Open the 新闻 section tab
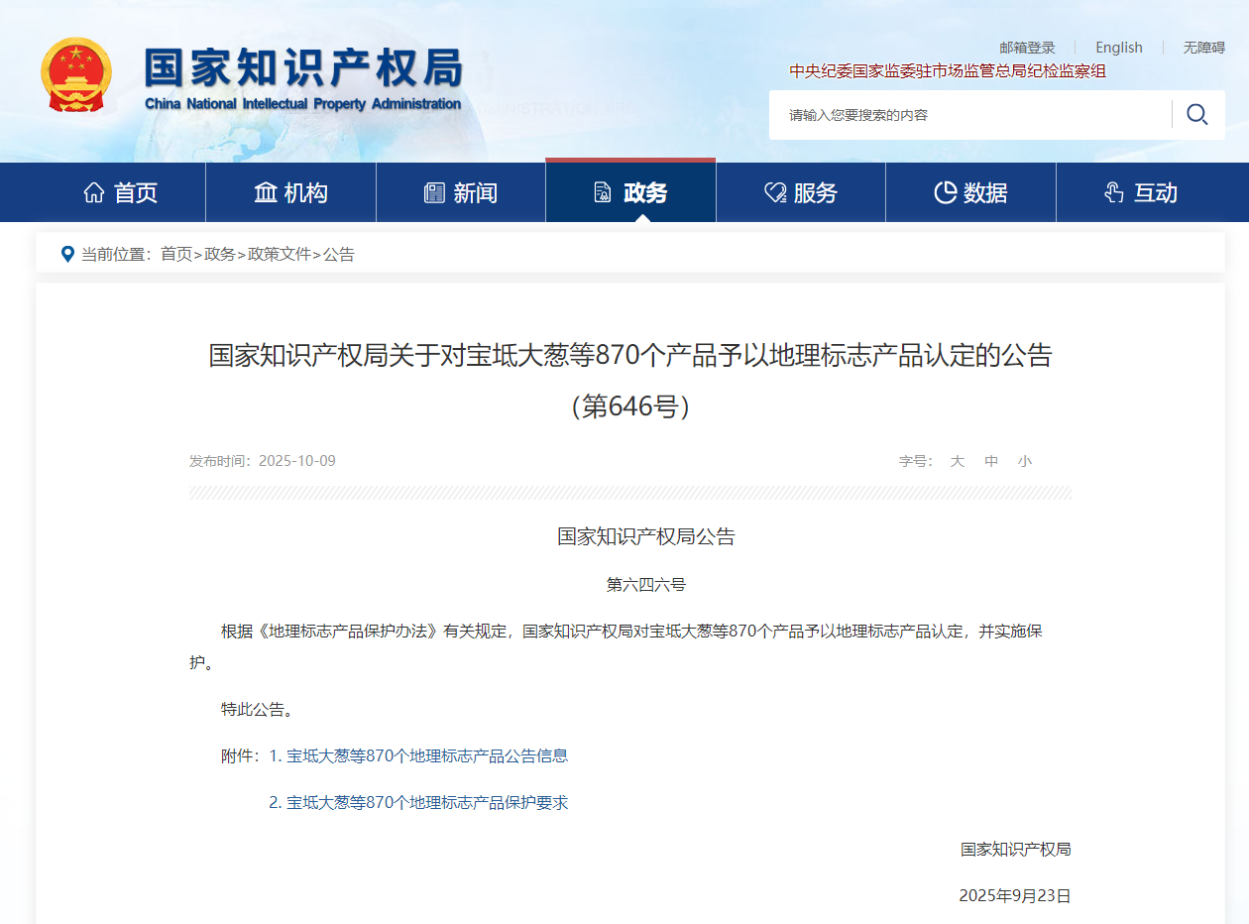The height and width of the screenshot is (924, 1249). click(x=460, y=192)
